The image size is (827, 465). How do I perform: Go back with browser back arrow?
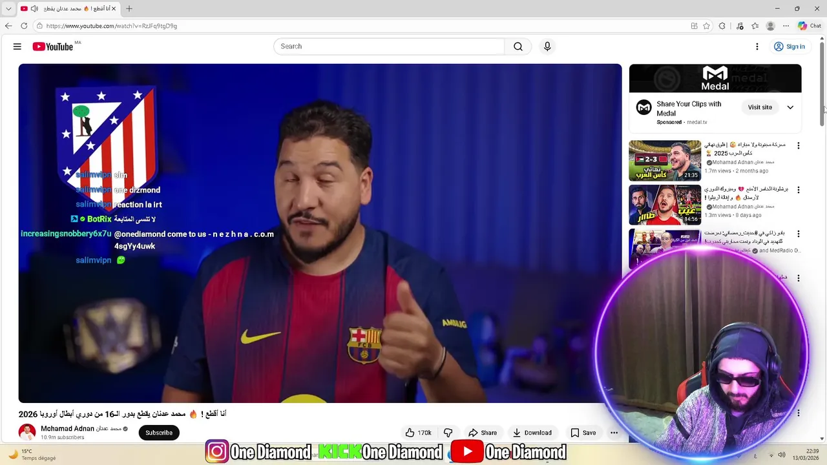pyautogui.click(x=8, y=26)
